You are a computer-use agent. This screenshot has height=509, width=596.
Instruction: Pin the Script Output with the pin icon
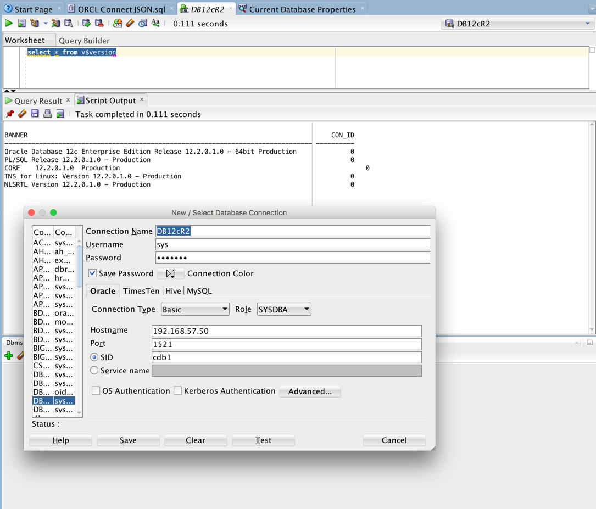pyautogui.click(x=10, y=114)
